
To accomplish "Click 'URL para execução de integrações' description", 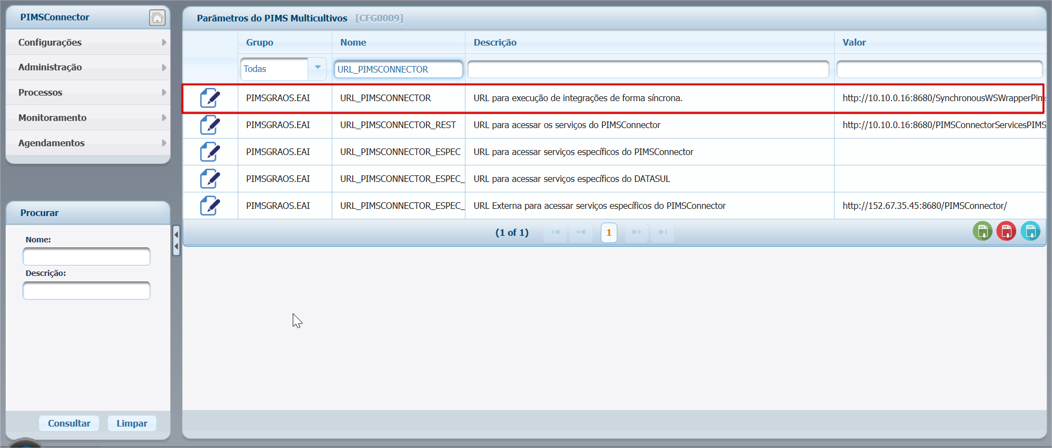I will (578, 98).
